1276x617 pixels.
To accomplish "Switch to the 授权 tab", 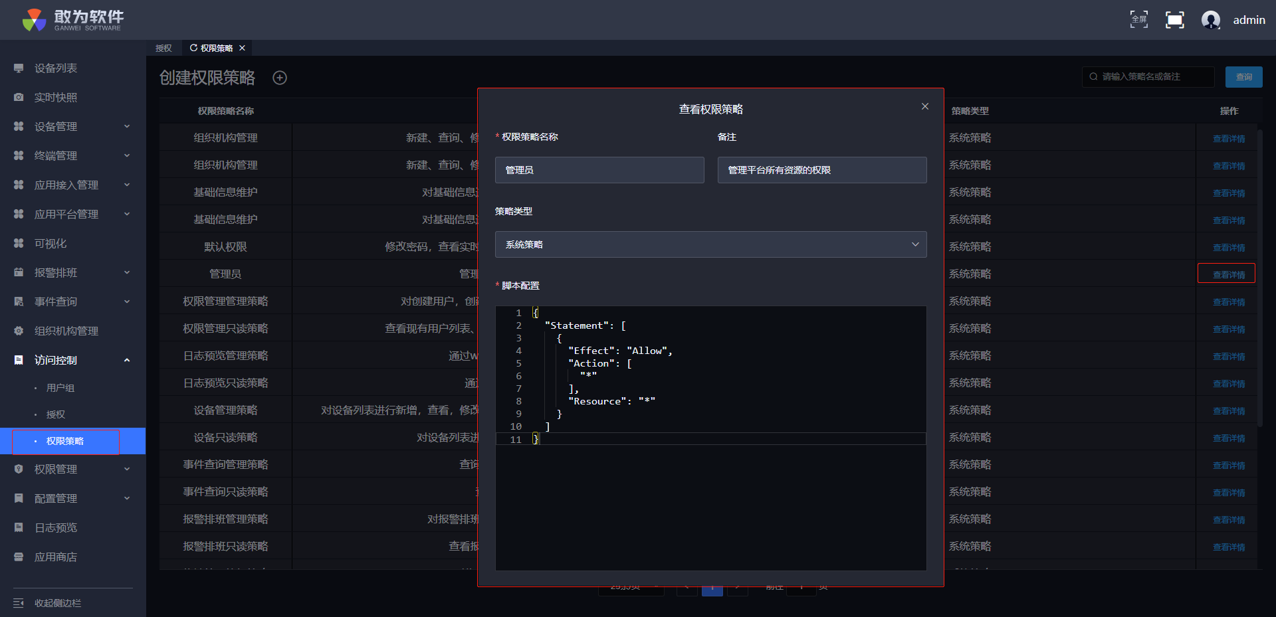I will (x=163, y=48).
